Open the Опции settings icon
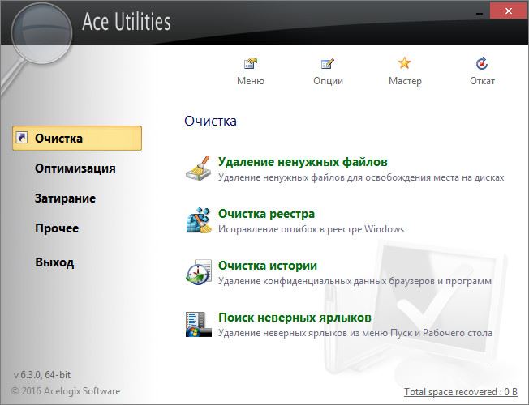Image resolution: width=529 pixels, height=405 pixels. pyautogui.click(x=328, y=64)
